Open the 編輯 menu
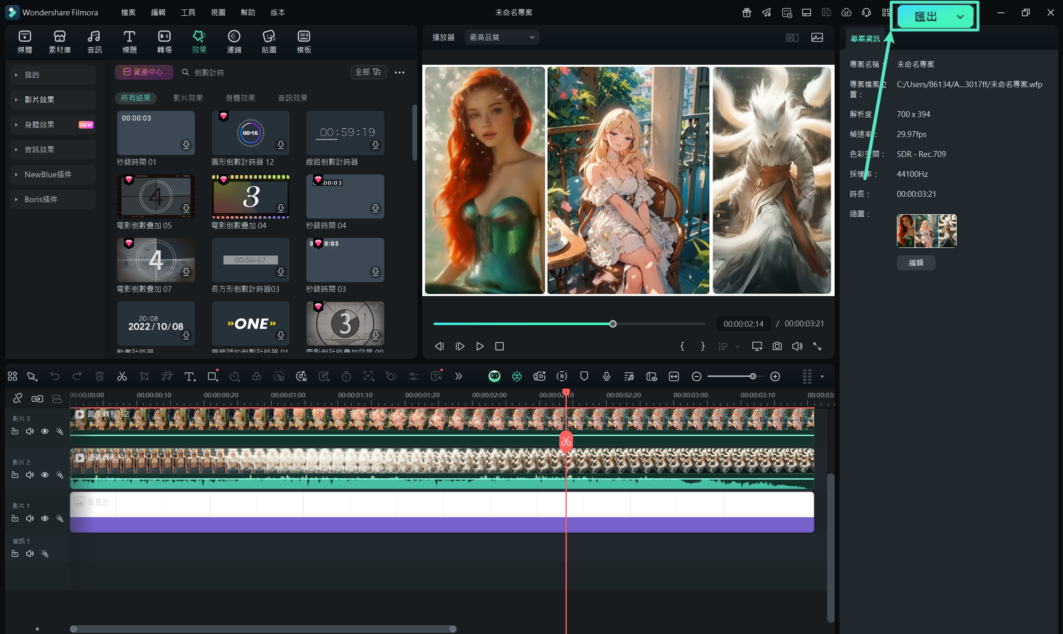Image resolution: width=1063 pixels, height=634 pixels. point(158,12)
